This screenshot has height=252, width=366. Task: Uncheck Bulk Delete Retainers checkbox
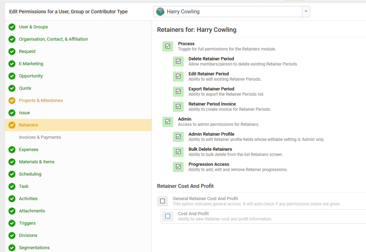pos(179,152)
